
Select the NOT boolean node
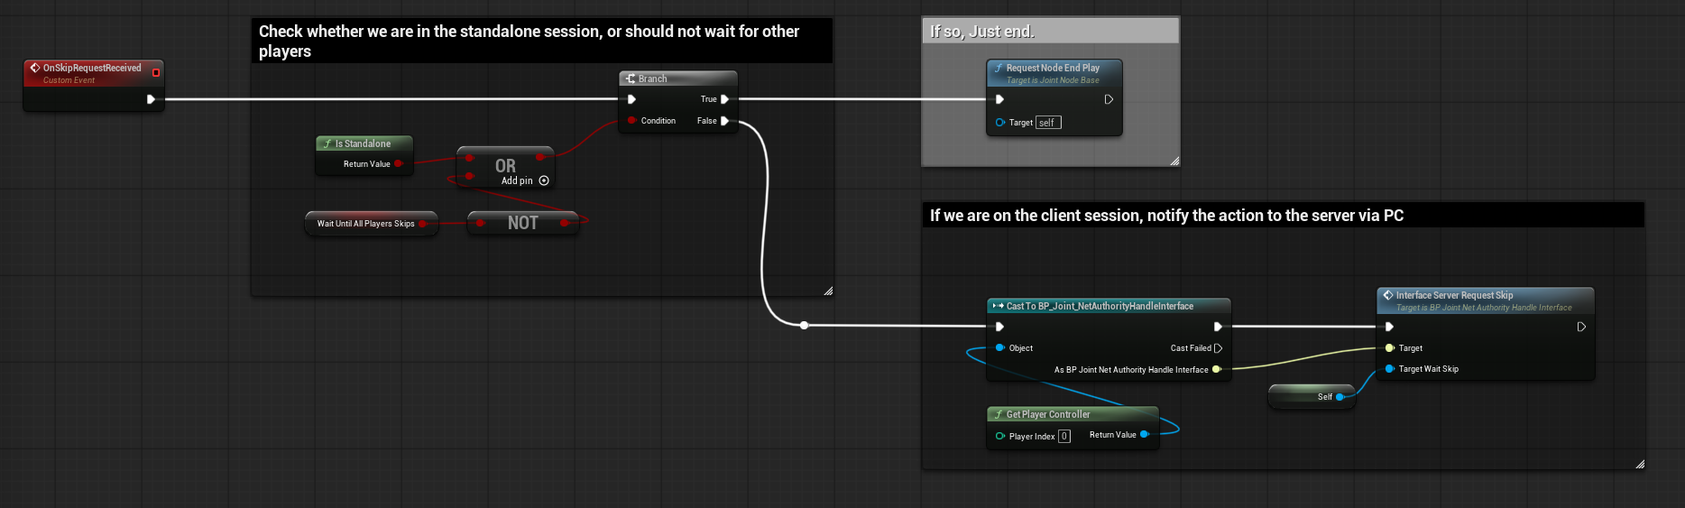coord(522,223)
